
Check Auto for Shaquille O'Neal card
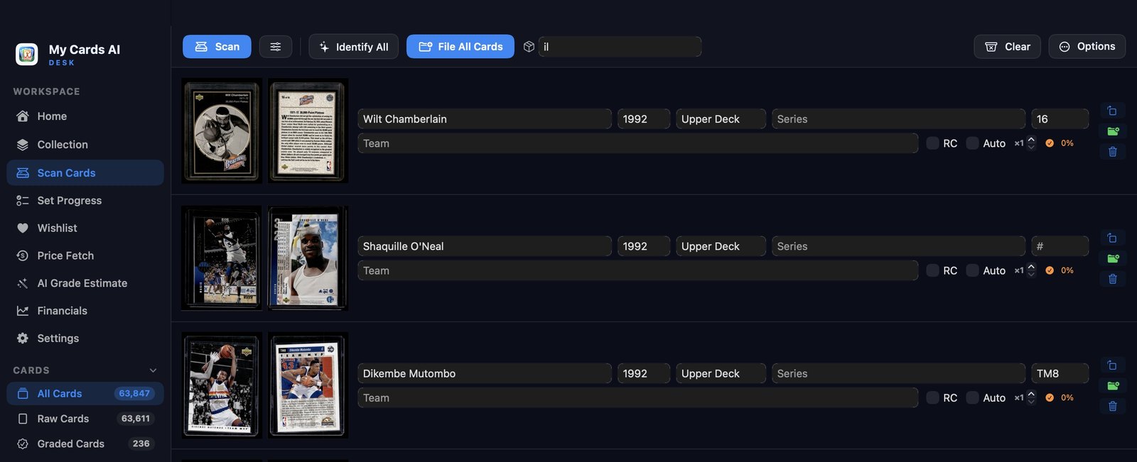972,270
